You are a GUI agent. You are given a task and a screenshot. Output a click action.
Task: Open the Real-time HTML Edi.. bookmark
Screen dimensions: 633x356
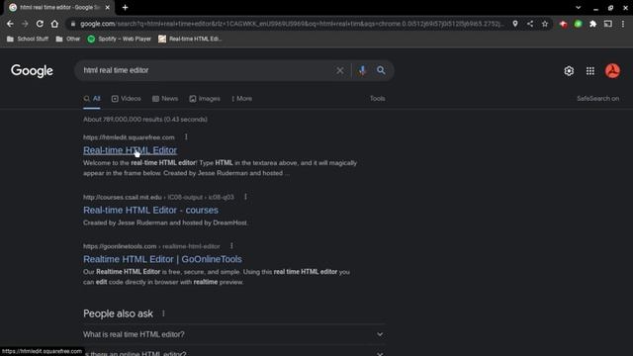[x=190, y=39]
